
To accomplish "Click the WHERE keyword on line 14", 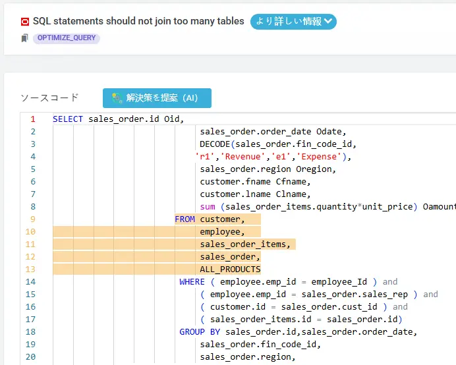I will coord(192,282).
